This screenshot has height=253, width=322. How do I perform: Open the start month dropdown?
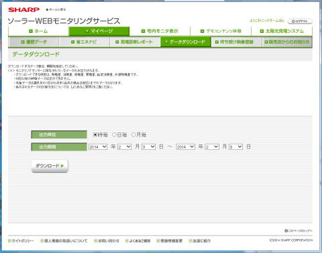pyautogui.click(x=124, y=147)
